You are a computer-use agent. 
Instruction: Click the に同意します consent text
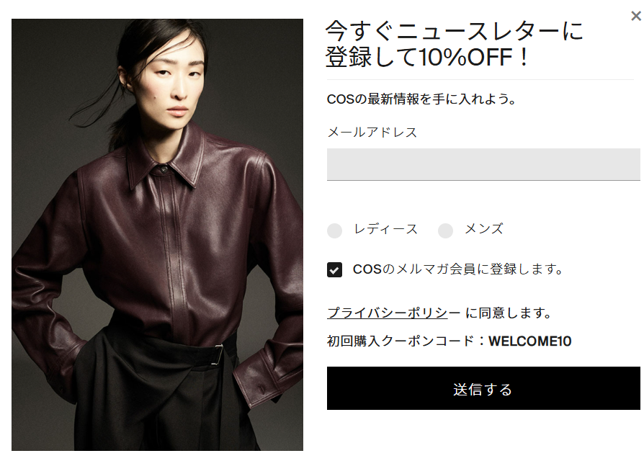(x=509, y=313)
